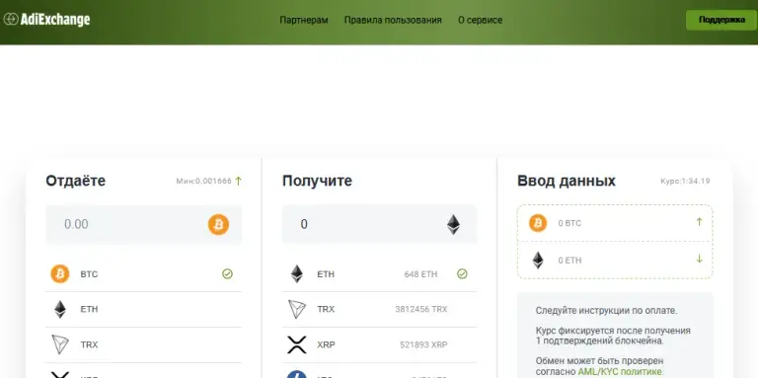758x378 pixels.
Task: Click the 3812456 TRX reserve amount
Action: [421, 309]
